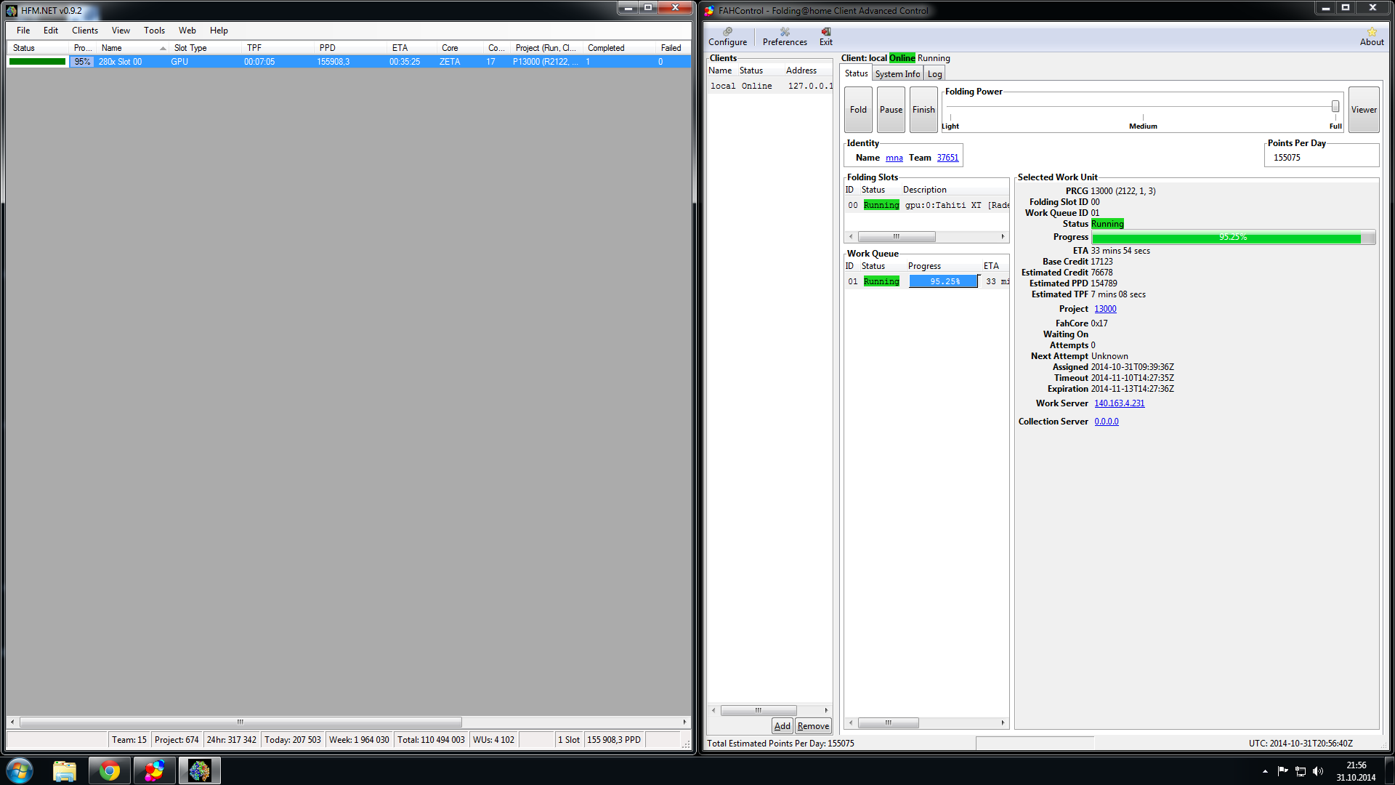This screenshot has height=785, width=1395.
Task: Click the Folding Power slider handle
Action: point(1335,106)
